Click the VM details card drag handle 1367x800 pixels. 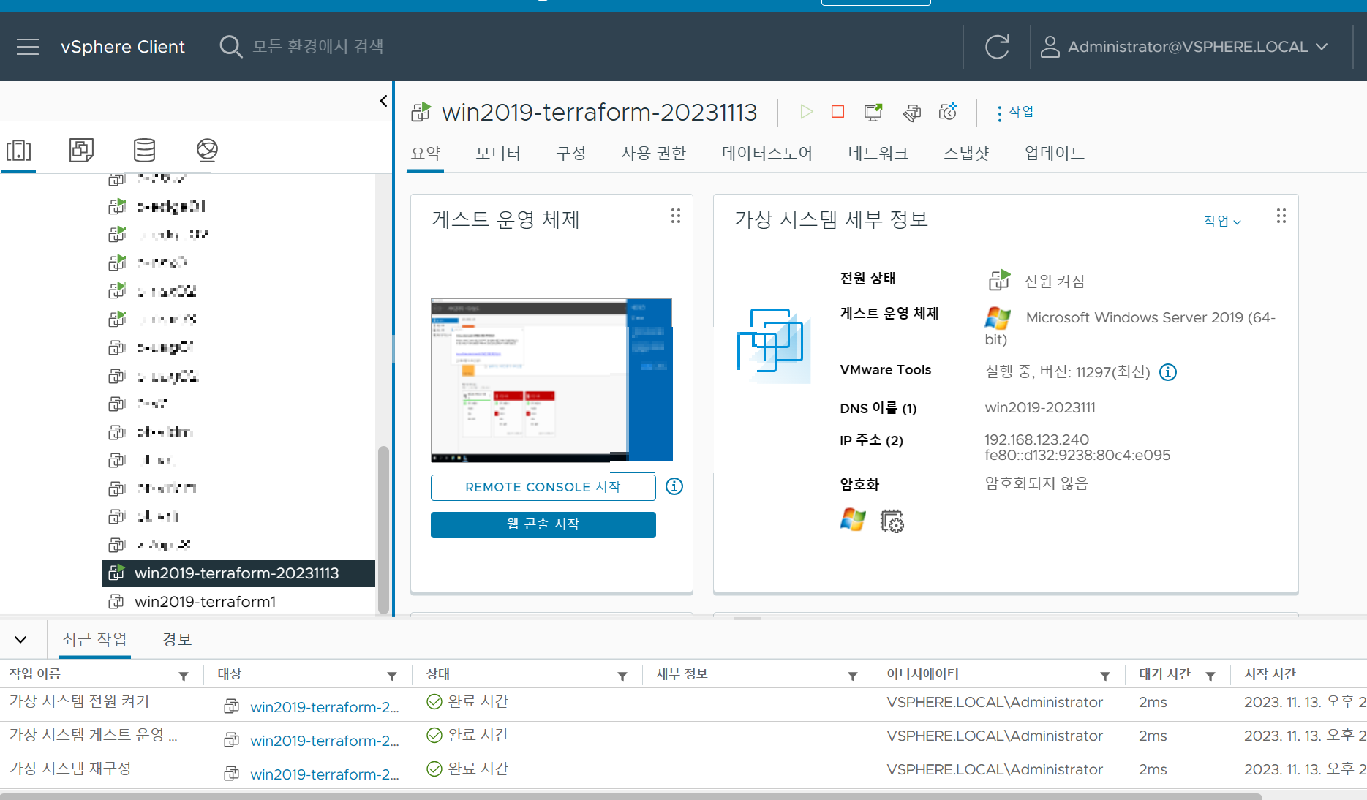click(x=1281, y=216)
